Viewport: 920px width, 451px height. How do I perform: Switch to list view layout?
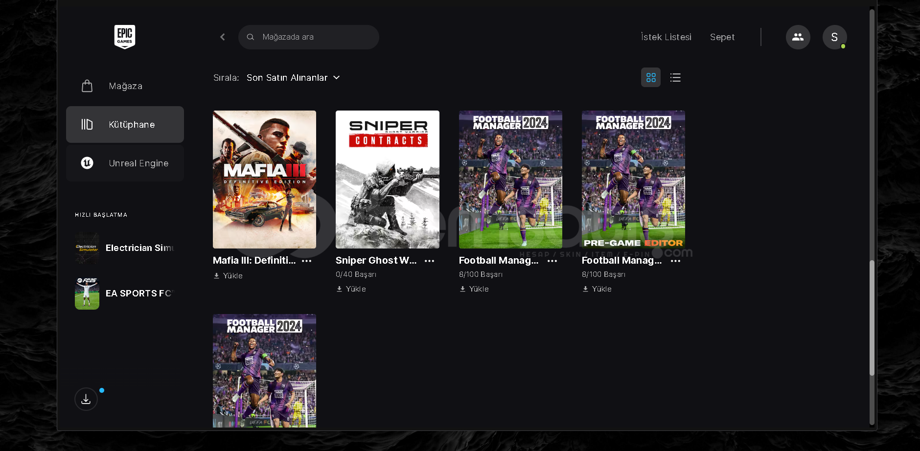tap(675, 77)
